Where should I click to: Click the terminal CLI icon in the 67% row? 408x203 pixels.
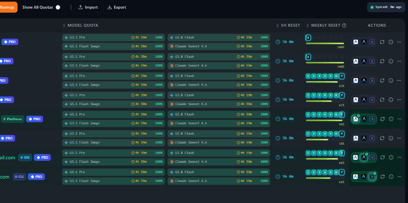[372, 100]
